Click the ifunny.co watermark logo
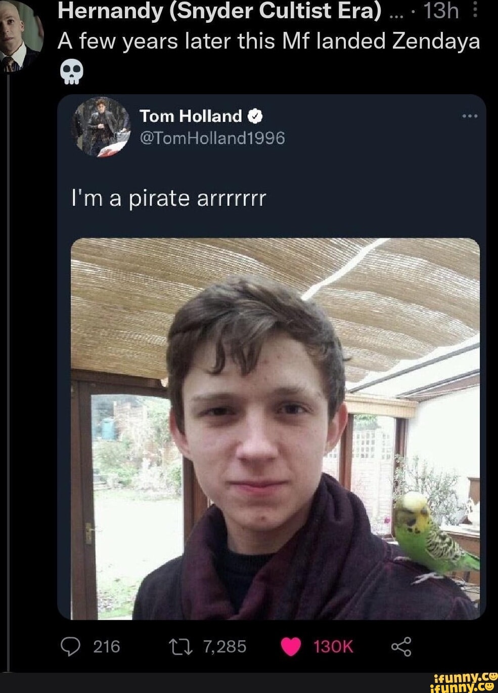Screen dimensions: 498x693 463,682
